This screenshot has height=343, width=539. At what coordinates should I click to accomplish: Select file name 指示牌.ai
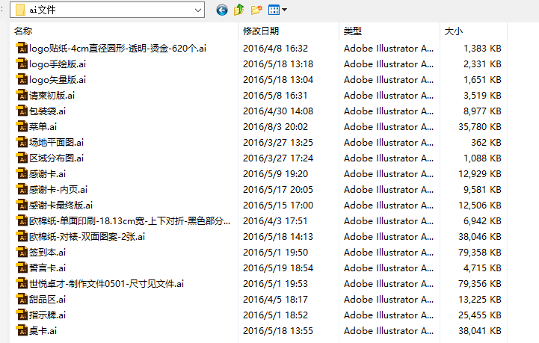pos(47,315)
